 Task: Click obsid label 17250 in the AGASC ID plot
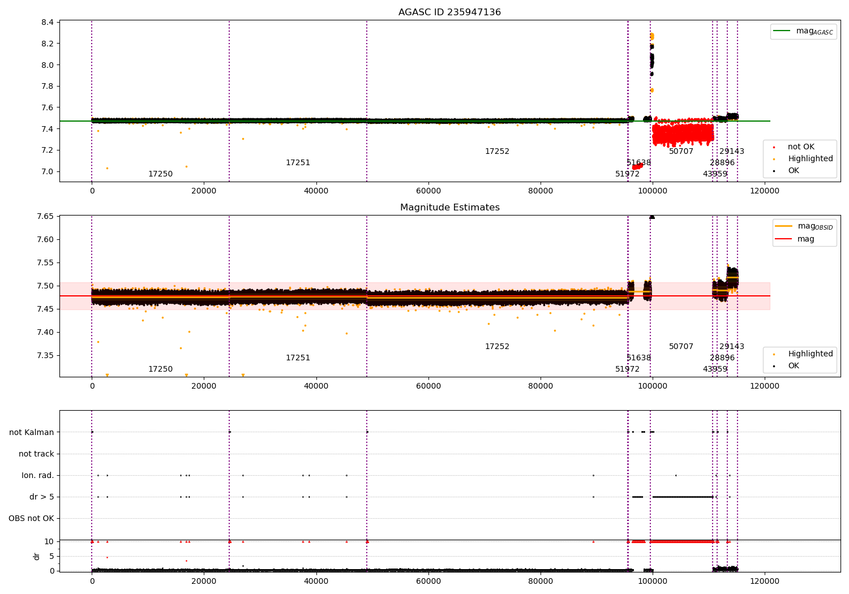[x=160, y=174]
